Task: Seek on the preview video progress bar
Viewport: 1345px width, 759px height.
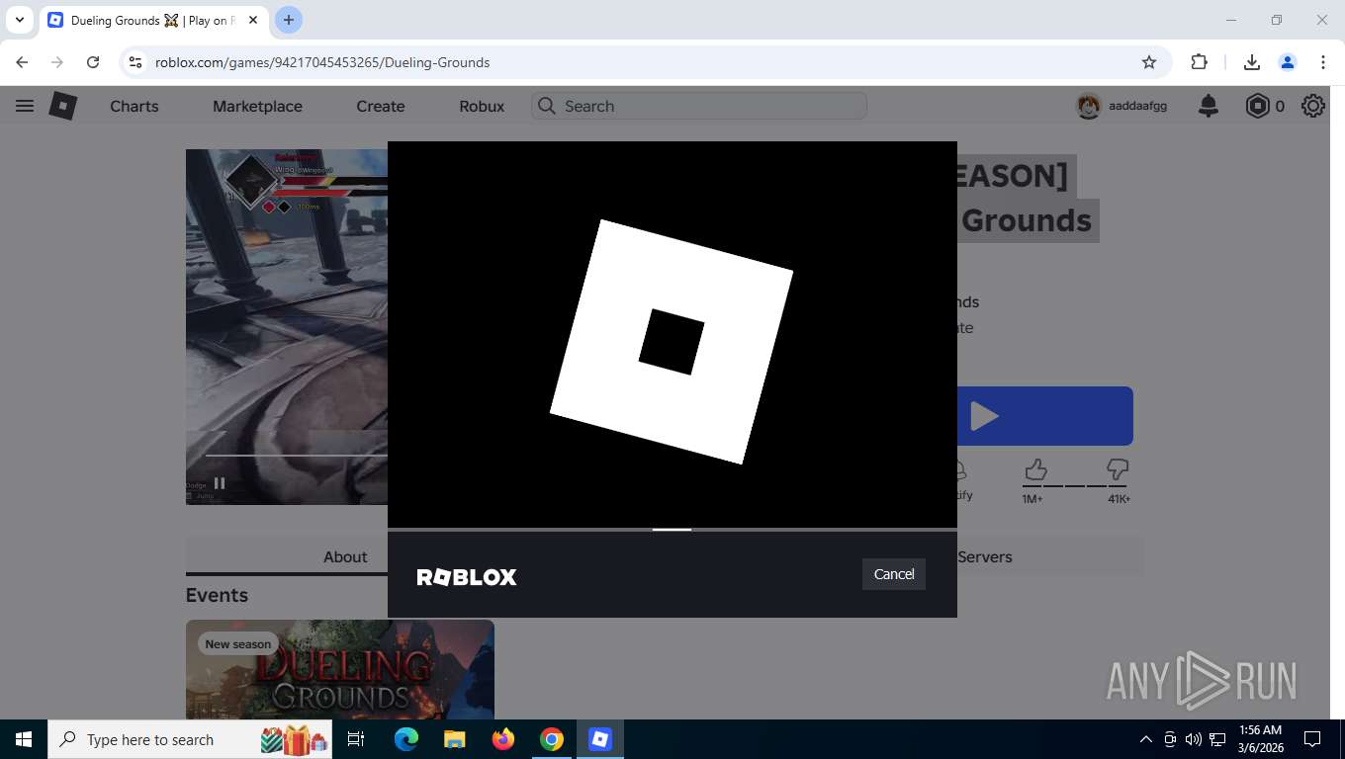Action: 296,456
